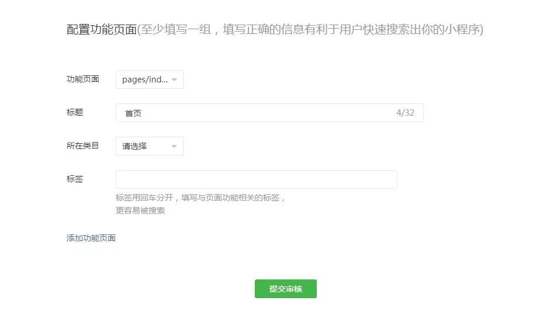Click the 4/32 character counter text
The width and height of the screenshot is (550, 311).
(x=405, y=113)
